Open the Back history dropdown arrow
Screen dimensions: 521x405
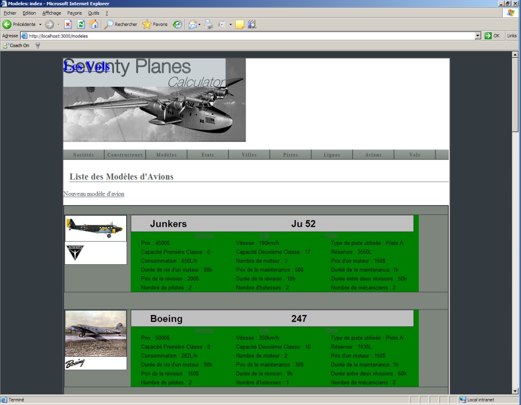pyautogui.click(x=40, y=24)
